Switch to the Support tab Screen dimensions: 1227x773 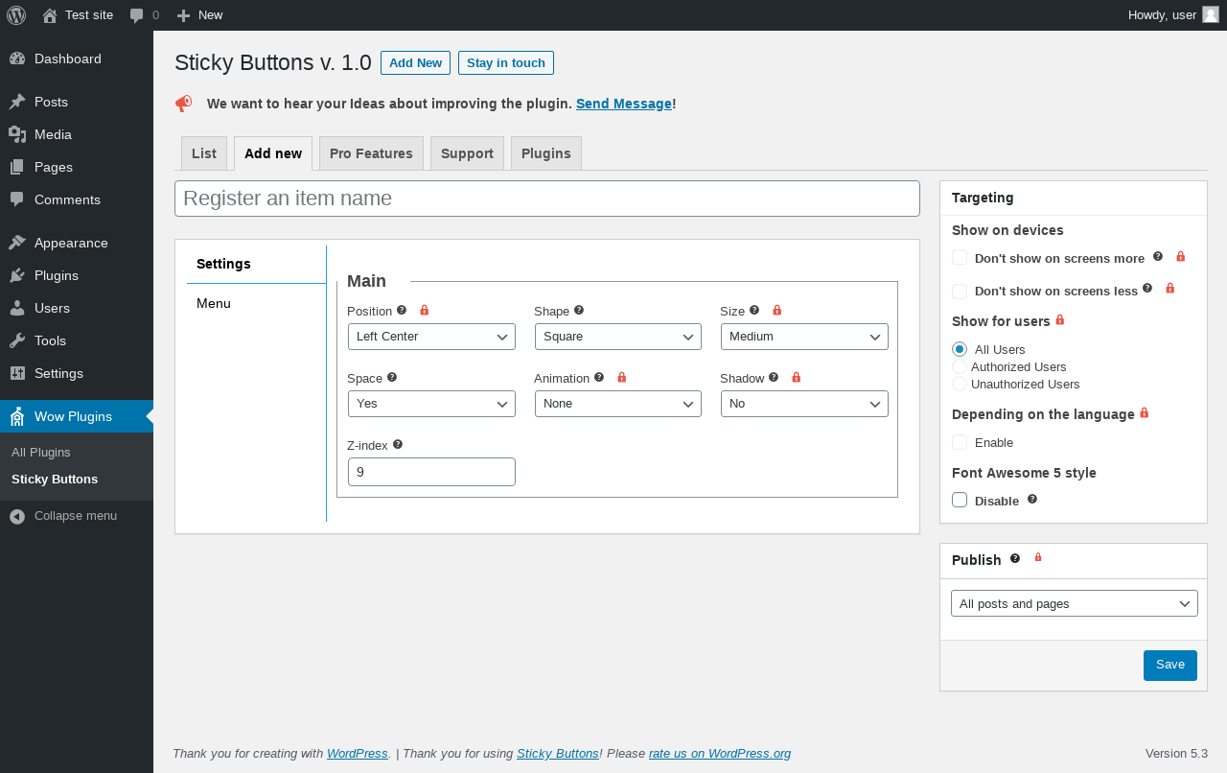point(467,153)
